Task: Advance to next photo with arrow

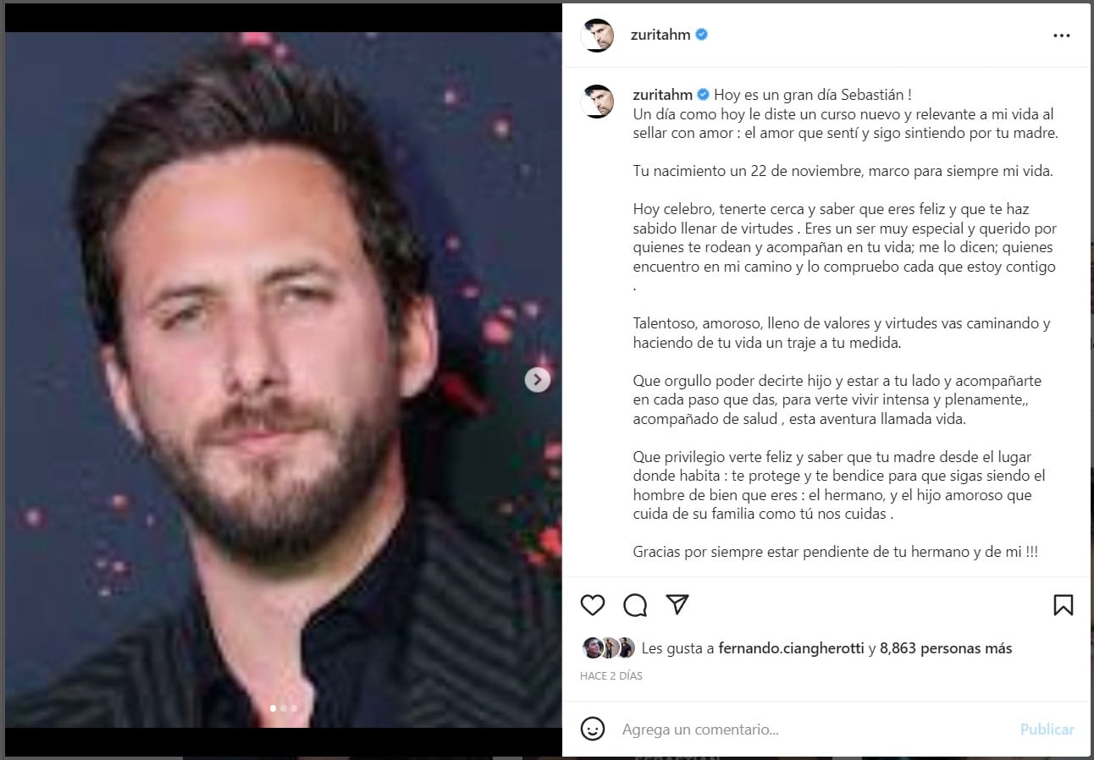Action: (x=538, y=380)
